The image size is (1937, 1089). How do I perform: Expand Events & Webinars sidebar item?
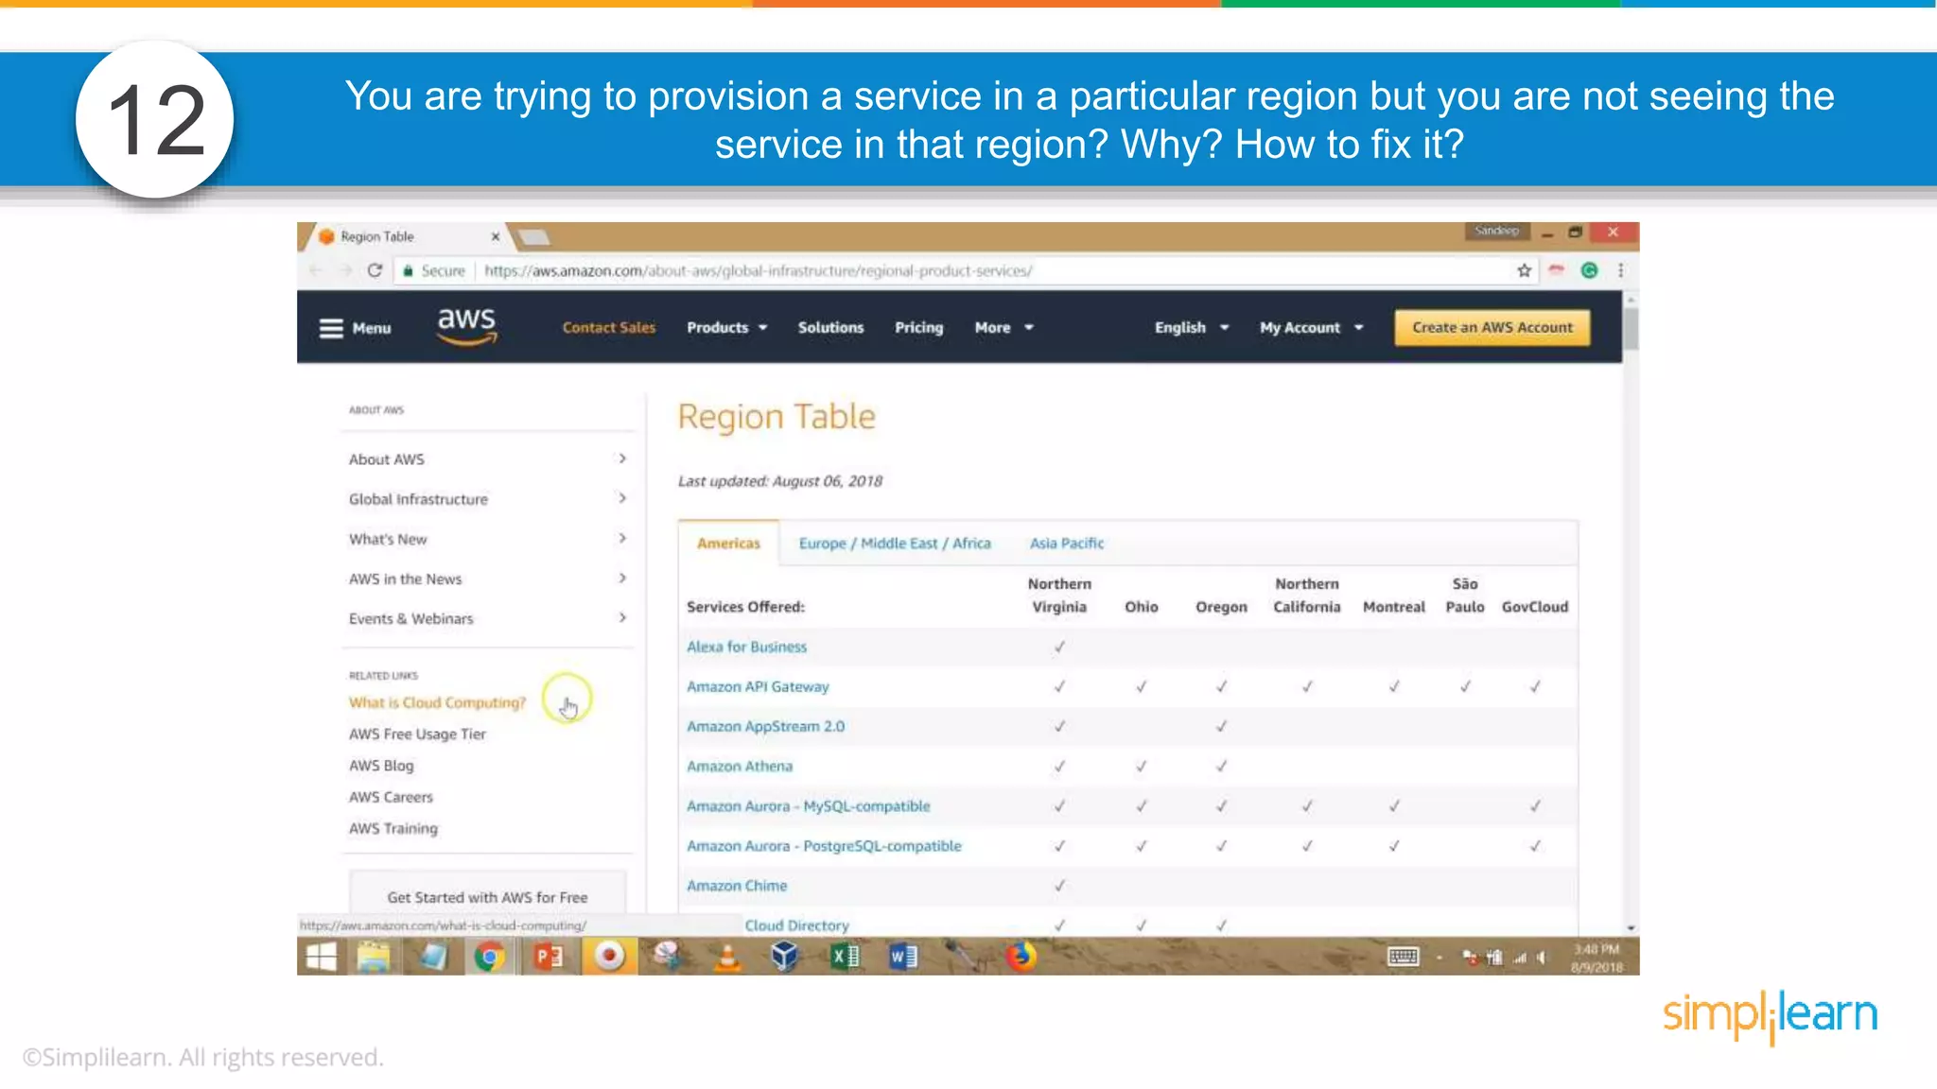pos(487,617)
